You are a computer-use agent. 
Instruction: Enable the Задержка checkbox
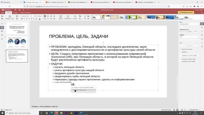[181, 52]
